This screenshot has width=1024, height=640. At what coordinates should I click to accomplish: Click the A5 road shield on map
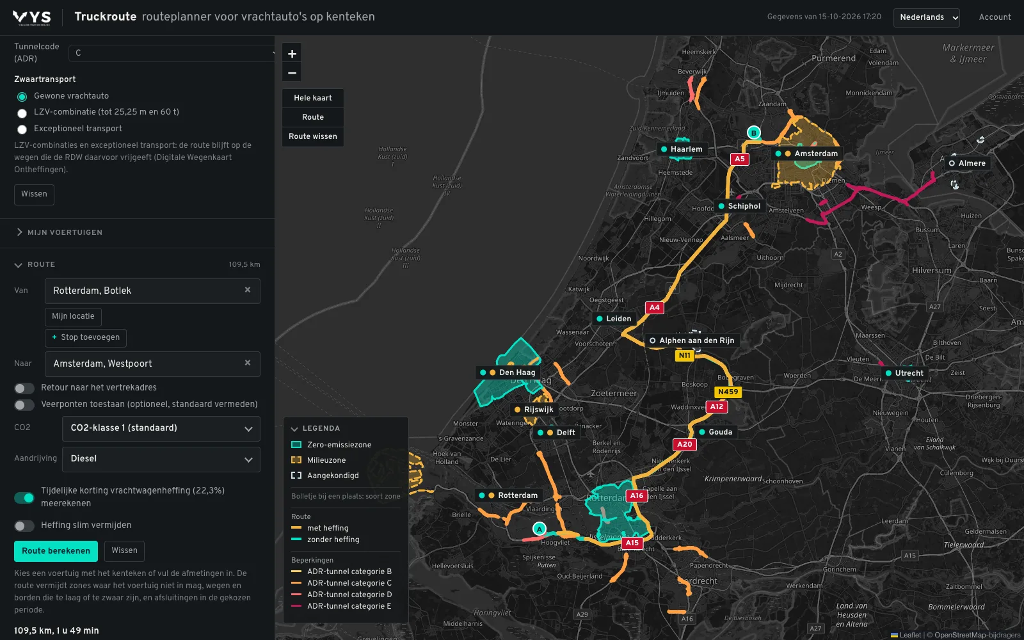[740, 159]
